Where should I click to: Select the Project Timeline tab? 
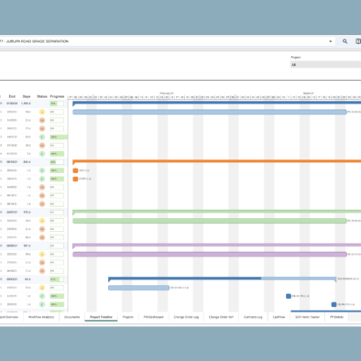point(101,317)
